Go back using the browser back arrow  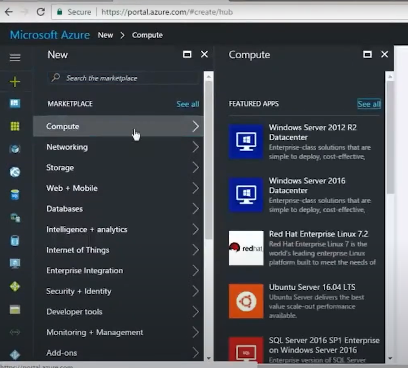coord(9,12)
